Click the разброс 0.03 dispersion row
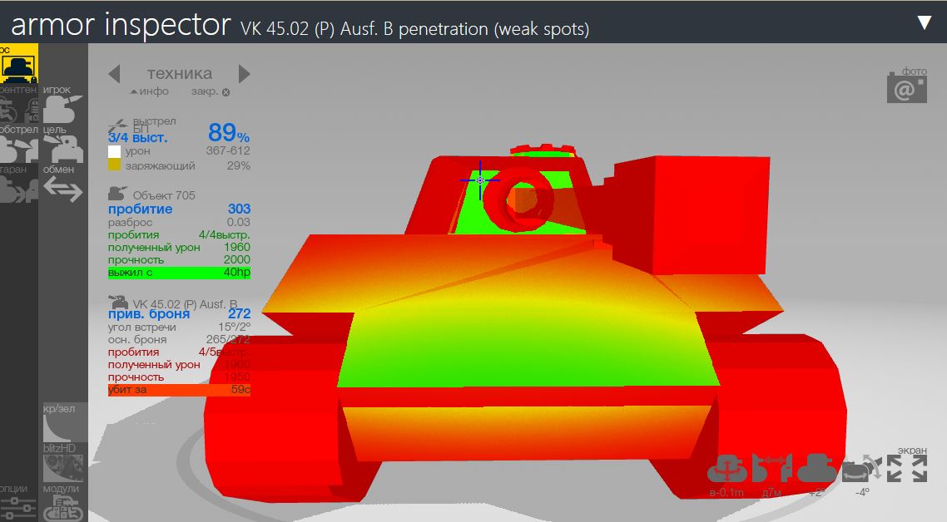This screenshot has height=522, width=947. click(180, 223)
